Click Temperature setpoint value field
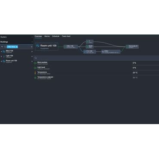This screenshot has height=159, width=159. click(135, 78)
